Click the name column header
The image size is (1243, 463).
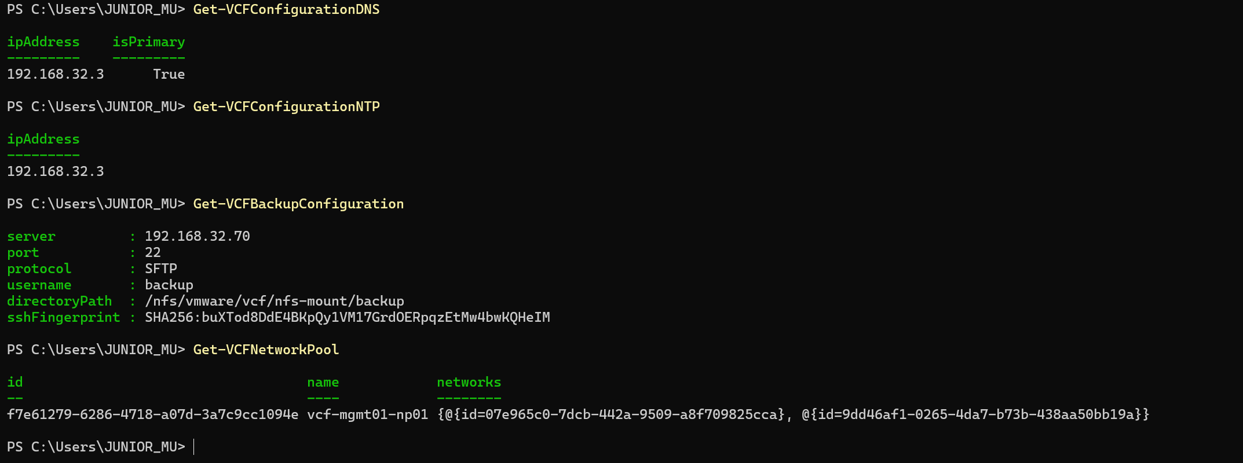(x=323, y=382)
